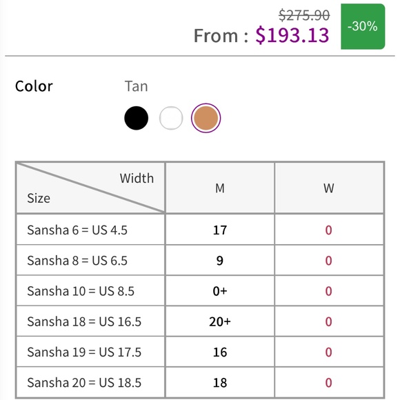Select the tan color swatch
Screen dimensions: 400x400
(x=206, y=118)
